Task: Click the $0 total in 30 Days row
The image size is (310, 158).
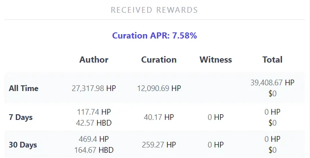Action: [272, 150]
